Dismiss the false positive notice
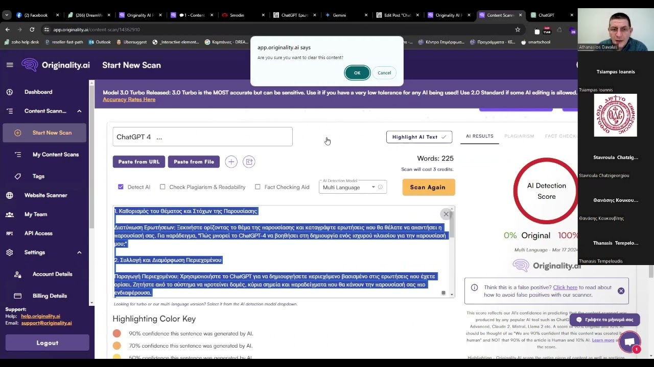This screenshot has height=367, width=654. point(621,291)
